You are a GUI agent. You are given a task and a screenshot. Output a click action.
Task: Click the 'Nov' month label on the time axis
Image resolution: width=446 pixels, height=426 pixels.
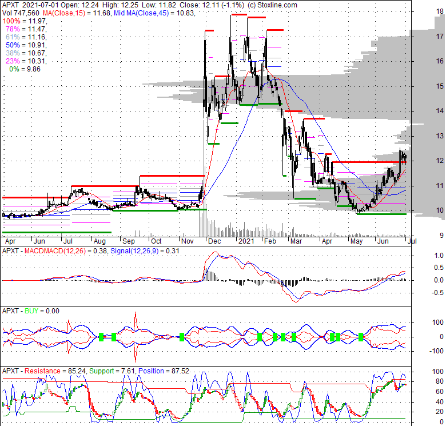[x=188, y=241]
